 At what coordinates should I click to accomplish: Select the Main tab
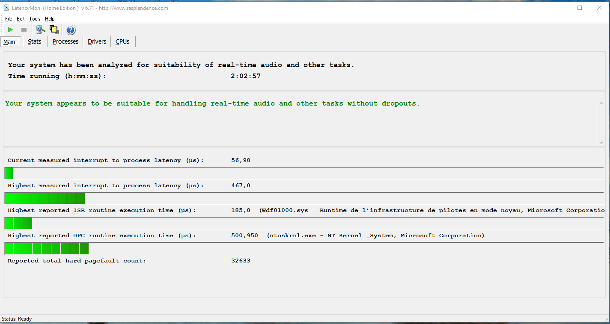click(9, 42)
